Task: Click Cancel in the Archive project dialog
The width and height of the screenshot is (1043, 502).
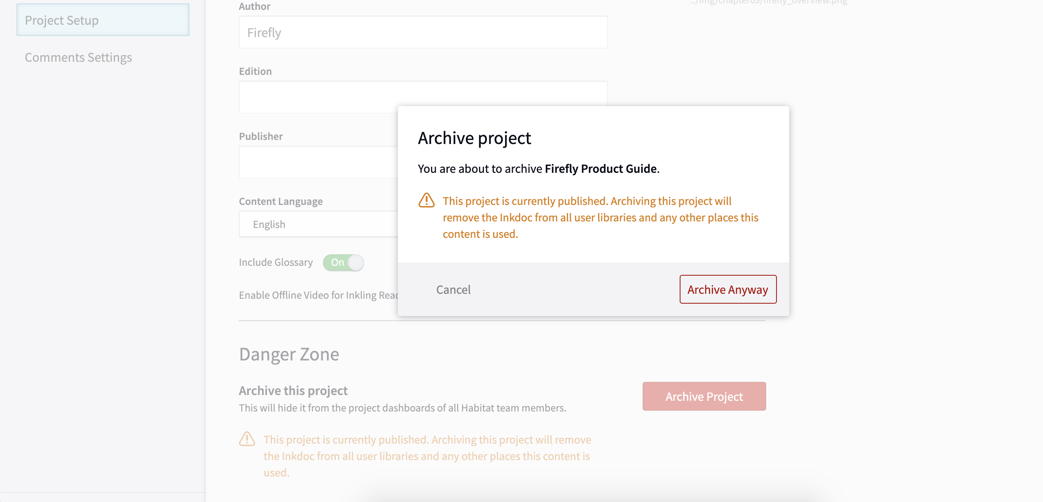Action: pos(453,289)
